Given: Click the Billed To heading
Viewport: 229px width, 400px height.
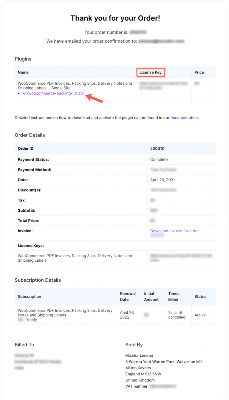Looking at the screenshot, I should (x=24, y=345).
